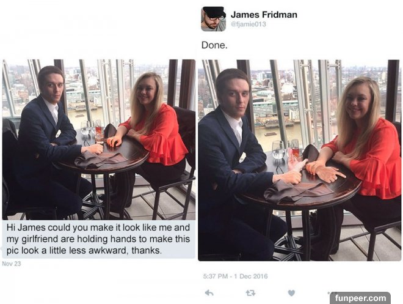Click the James Fridman display name
Image resolution: width=403 pixels, height=304 pixels.
(x=264, y=15)
